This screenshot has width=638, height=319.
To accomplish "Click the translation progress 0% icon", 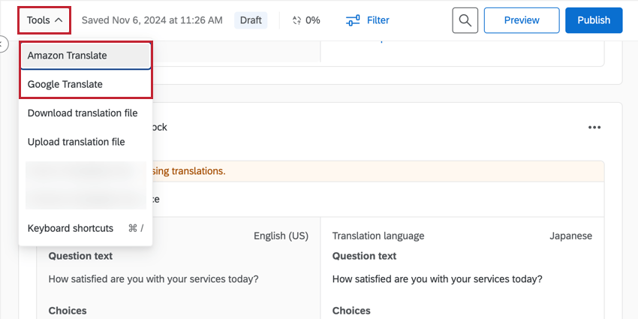I will [297, 20].
